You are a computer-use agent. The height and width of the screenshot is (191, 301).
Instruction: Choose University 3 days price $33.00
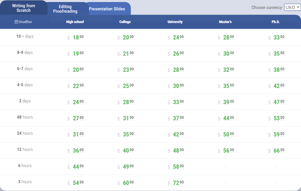176,102
